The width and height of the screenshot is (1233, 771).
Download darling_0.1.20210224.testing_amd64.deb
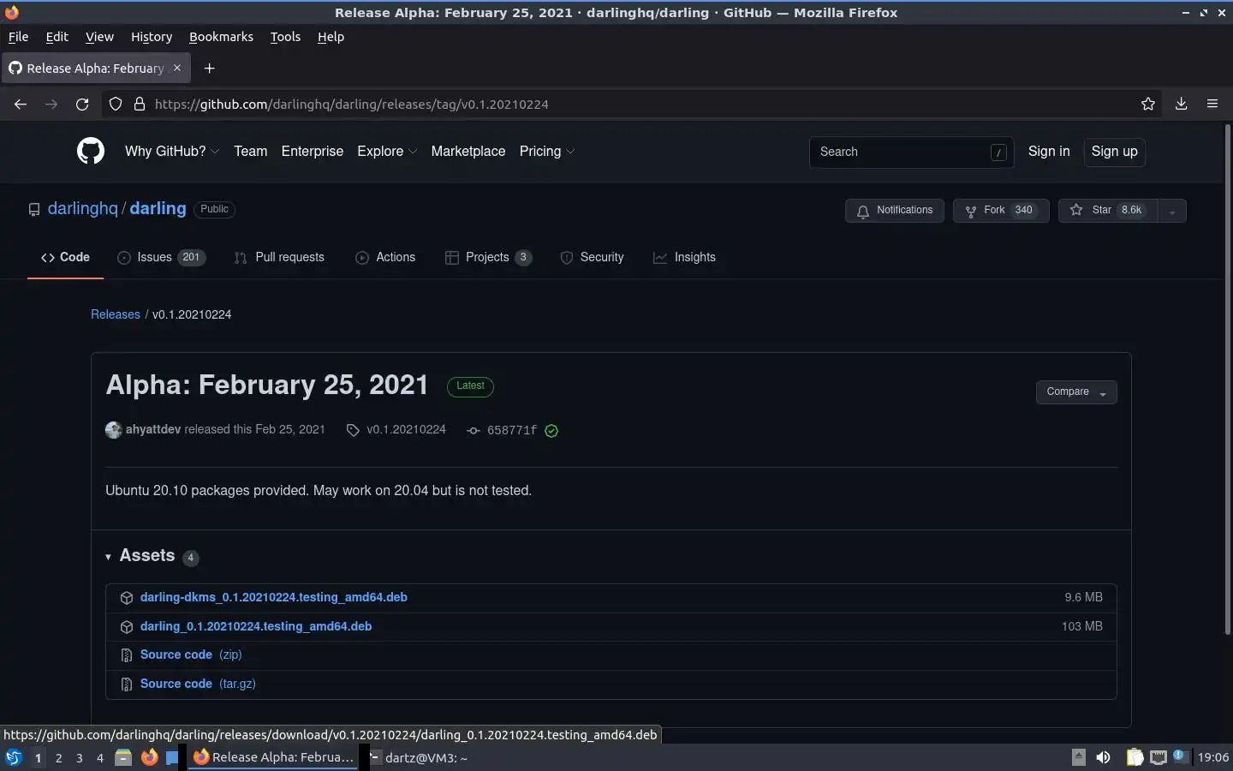(256, 627)
